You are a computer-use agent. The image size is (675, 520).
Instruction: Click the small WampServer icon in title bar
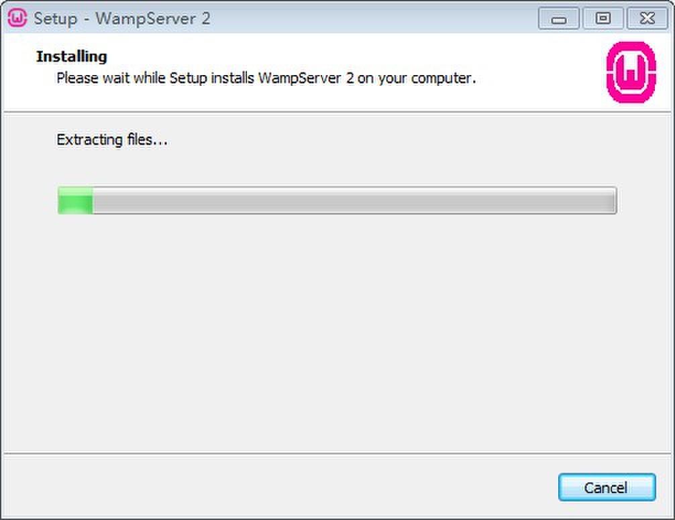[x=17, y=18]
